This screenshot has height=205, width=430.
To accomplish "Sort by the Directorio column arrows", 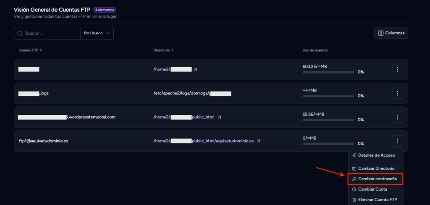I will 173,50.
